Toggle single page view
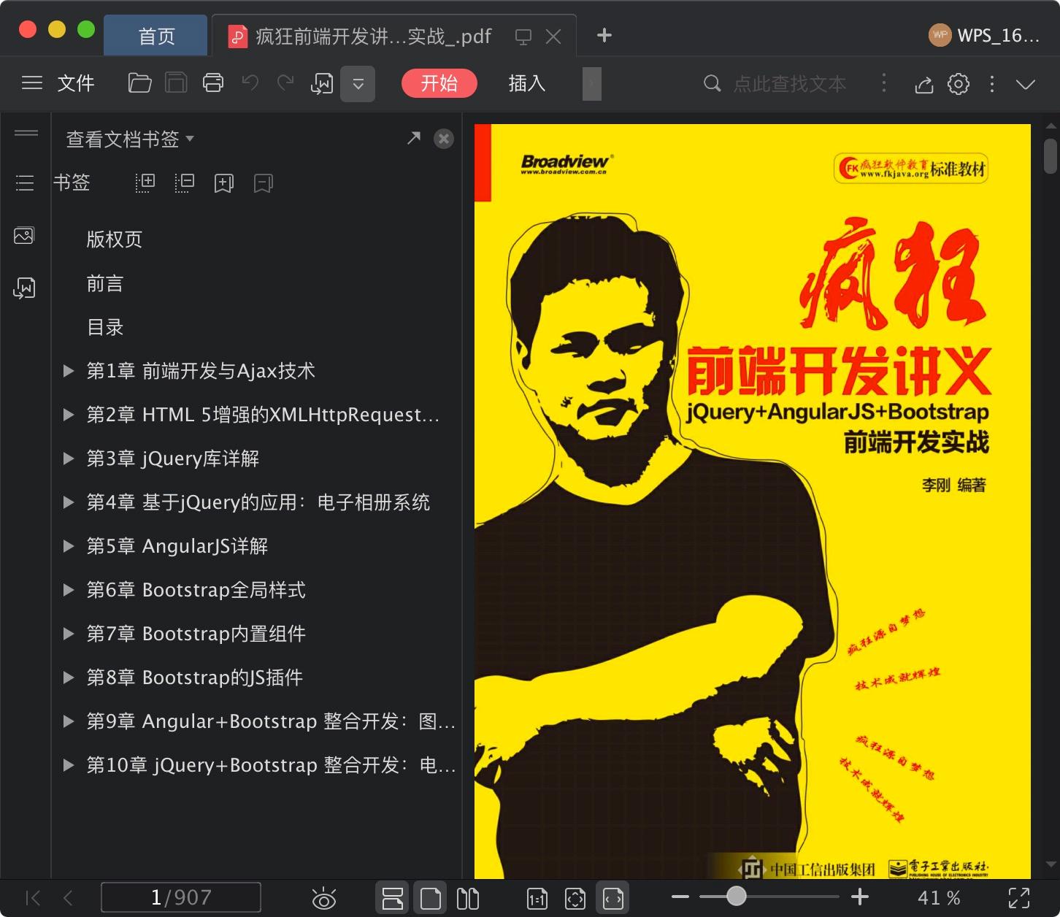 [431, 898]
